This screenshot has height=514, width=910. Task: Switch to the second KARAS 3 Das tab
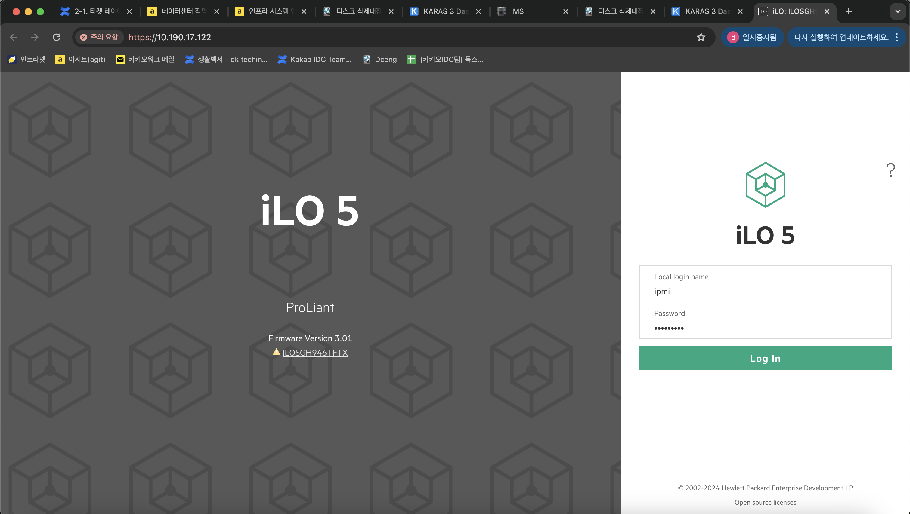707,11
